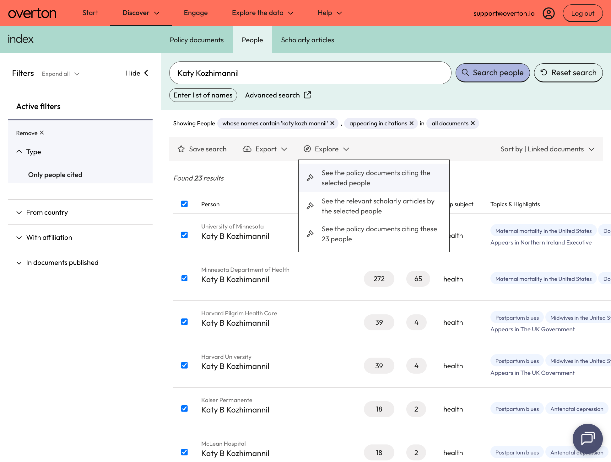Click the gavel icon beside 'citing these 23 people'
The image size is (611, 462).
(x=310, y=234)
